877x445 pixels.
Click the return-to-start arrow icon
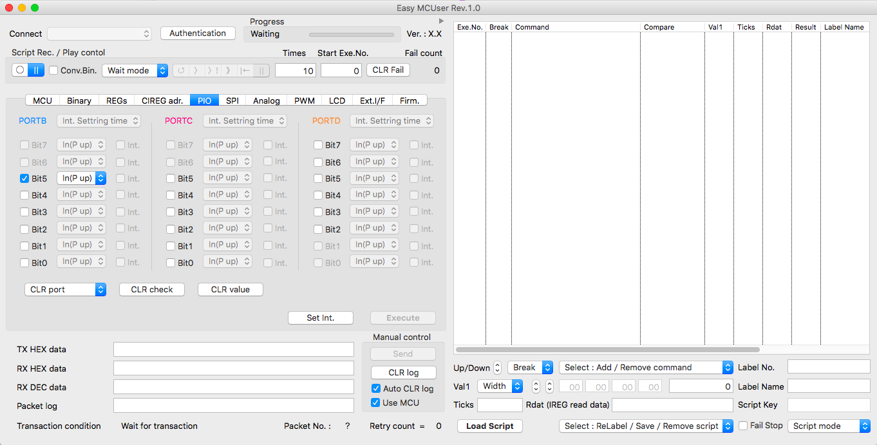245,71
